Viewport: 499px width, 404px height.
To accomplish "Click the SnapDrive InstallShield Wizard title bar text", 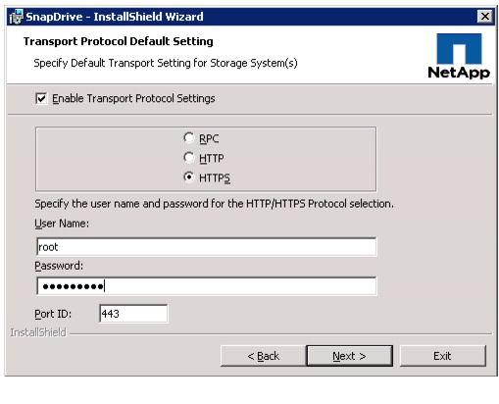I will [x=115, y=17].
